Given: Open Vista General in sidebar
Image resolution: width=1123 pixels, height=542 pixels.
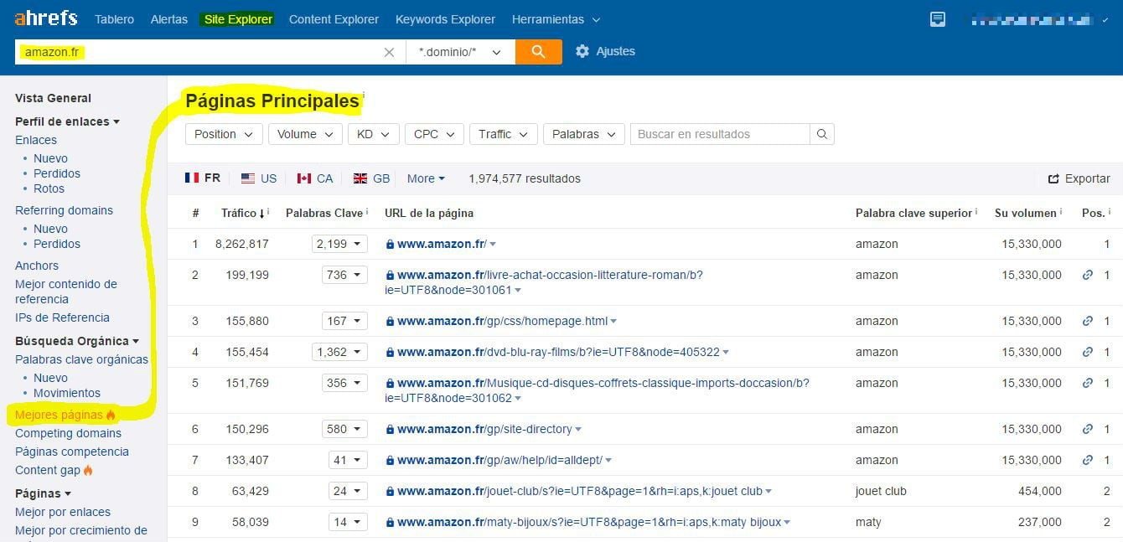Looking at the screenshot, I should 53,98.
